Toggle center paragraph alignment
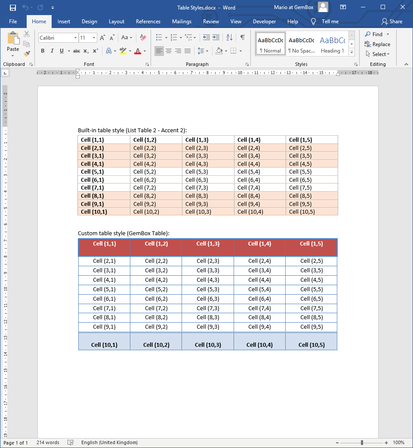 (168, 51)
